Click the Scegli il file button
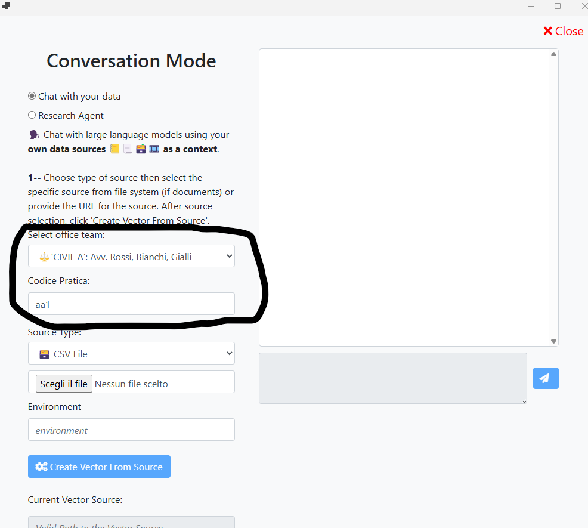The height and width of the screenshot is (528, 588). pyautogui.click(x=64, y=384)
